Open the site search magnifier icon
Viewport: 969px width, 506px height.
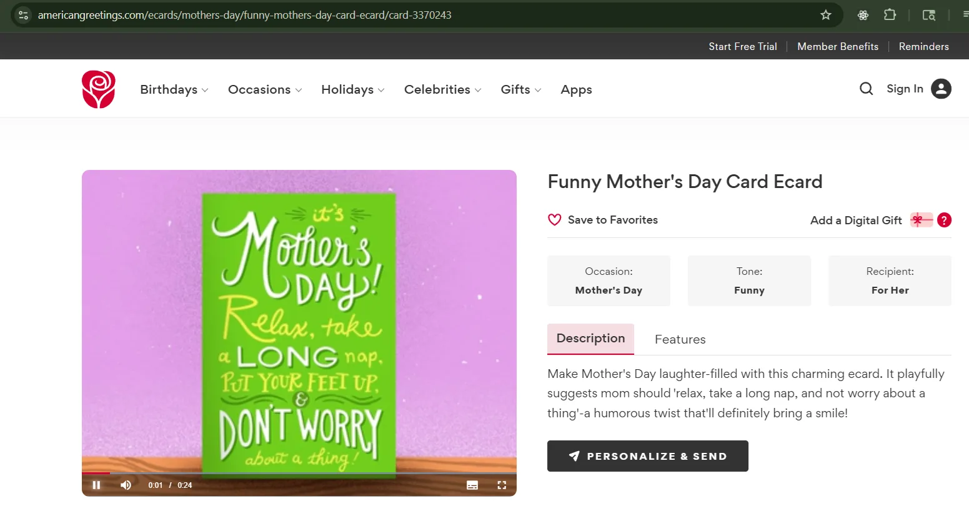pyautogui.click(x=866, y=89)
